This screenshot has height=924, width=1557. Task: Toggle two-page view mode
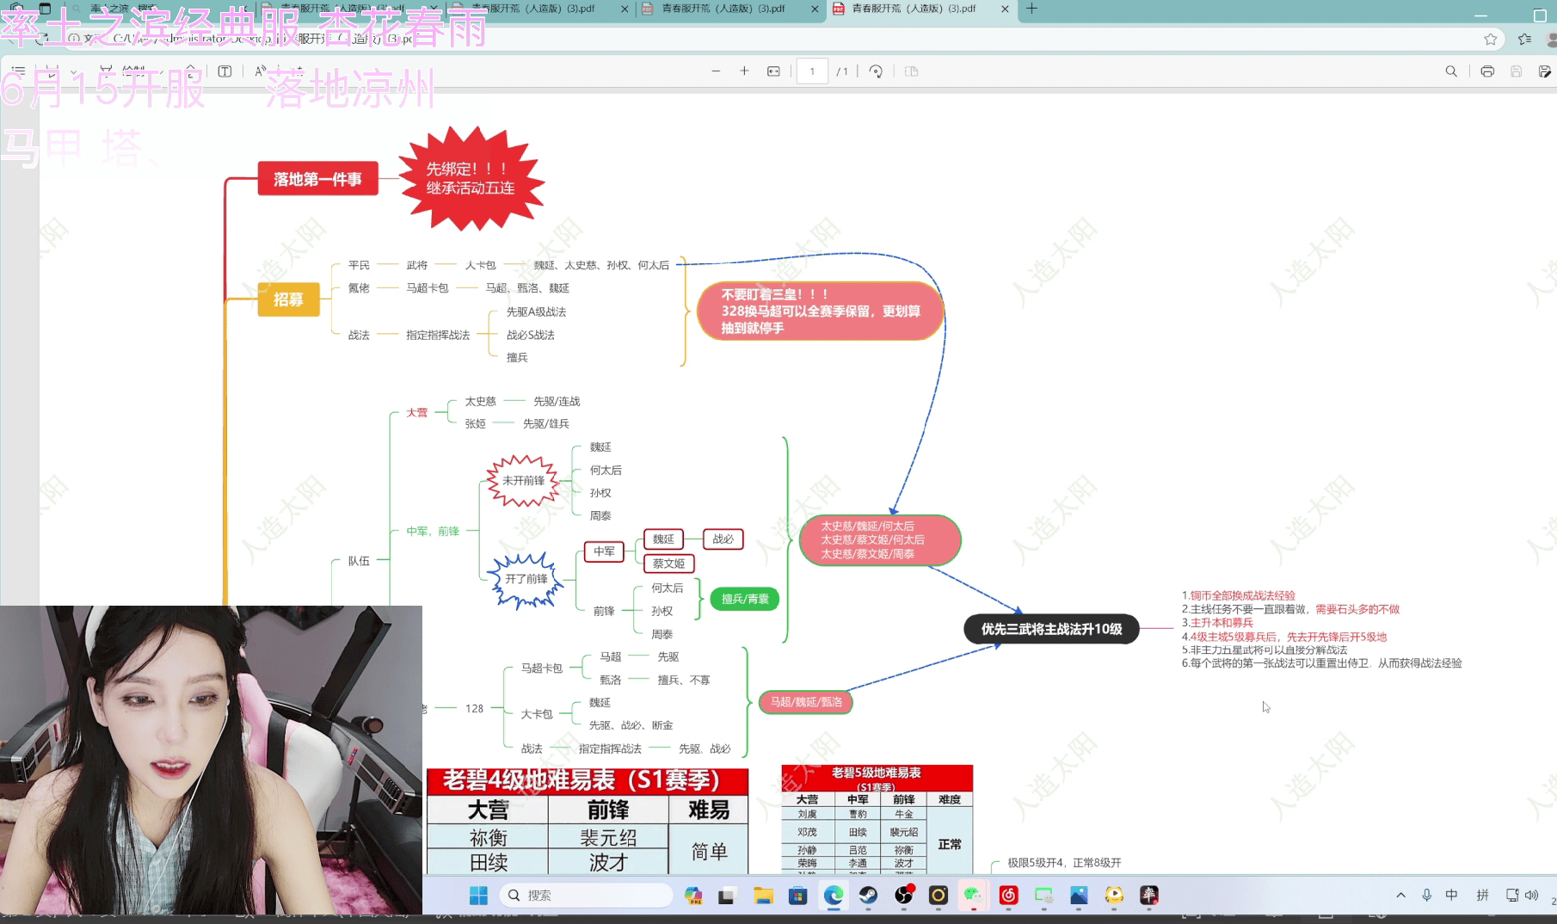[x=911, y=71]
